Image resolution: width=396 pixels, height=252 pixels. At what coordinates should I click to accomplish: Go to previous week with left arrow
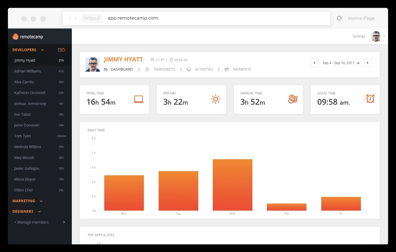[x=314, y=63]
